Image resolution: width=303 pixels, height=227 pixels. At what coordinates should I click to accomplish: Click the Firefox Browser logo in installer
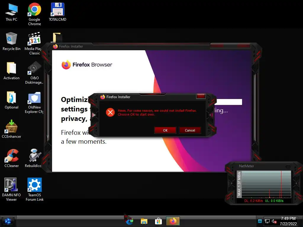(x=87, y=65)
